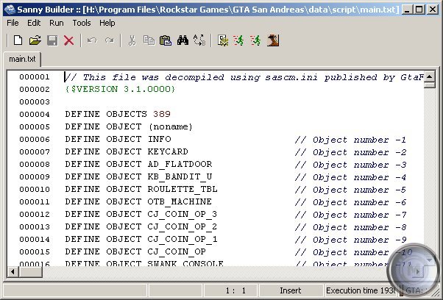Open Find with the binoculars icon
Image resolution: width=443 pixels, height=300 pixels.
pyautogui.click(x=182, y=40)
